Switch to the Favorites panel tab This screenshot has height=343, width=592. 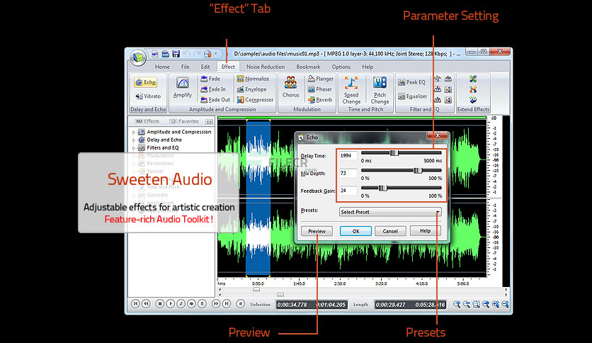point(185,121)
